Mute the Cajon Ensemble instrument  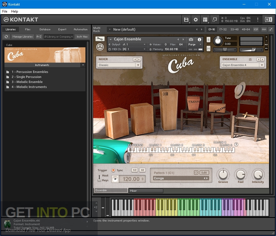(208, 48)
